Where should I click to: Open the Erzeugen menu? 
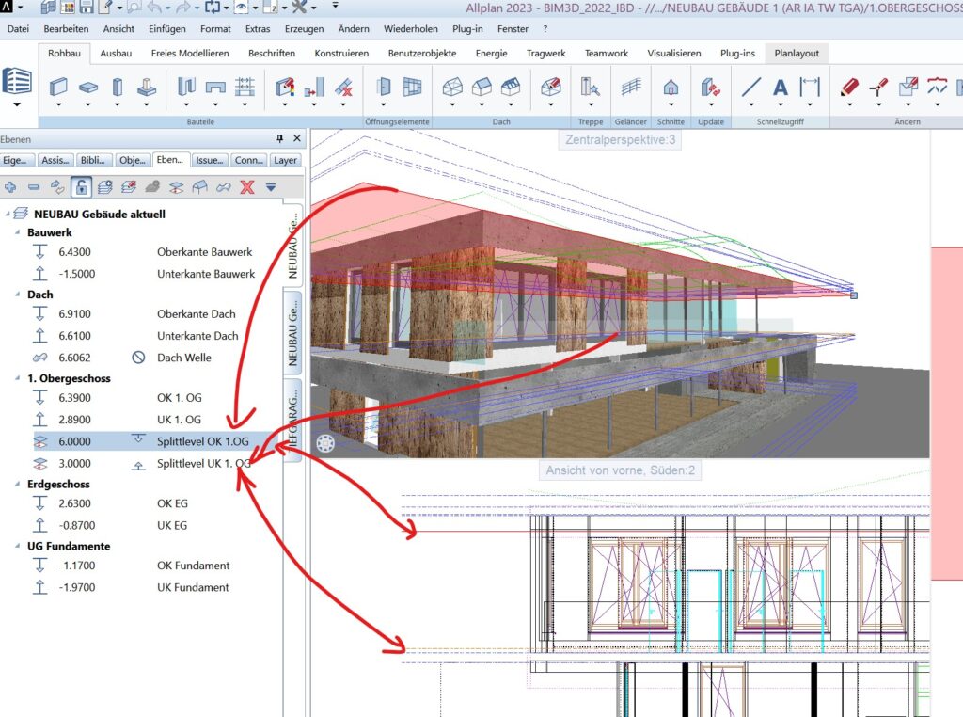coord(304,29)
